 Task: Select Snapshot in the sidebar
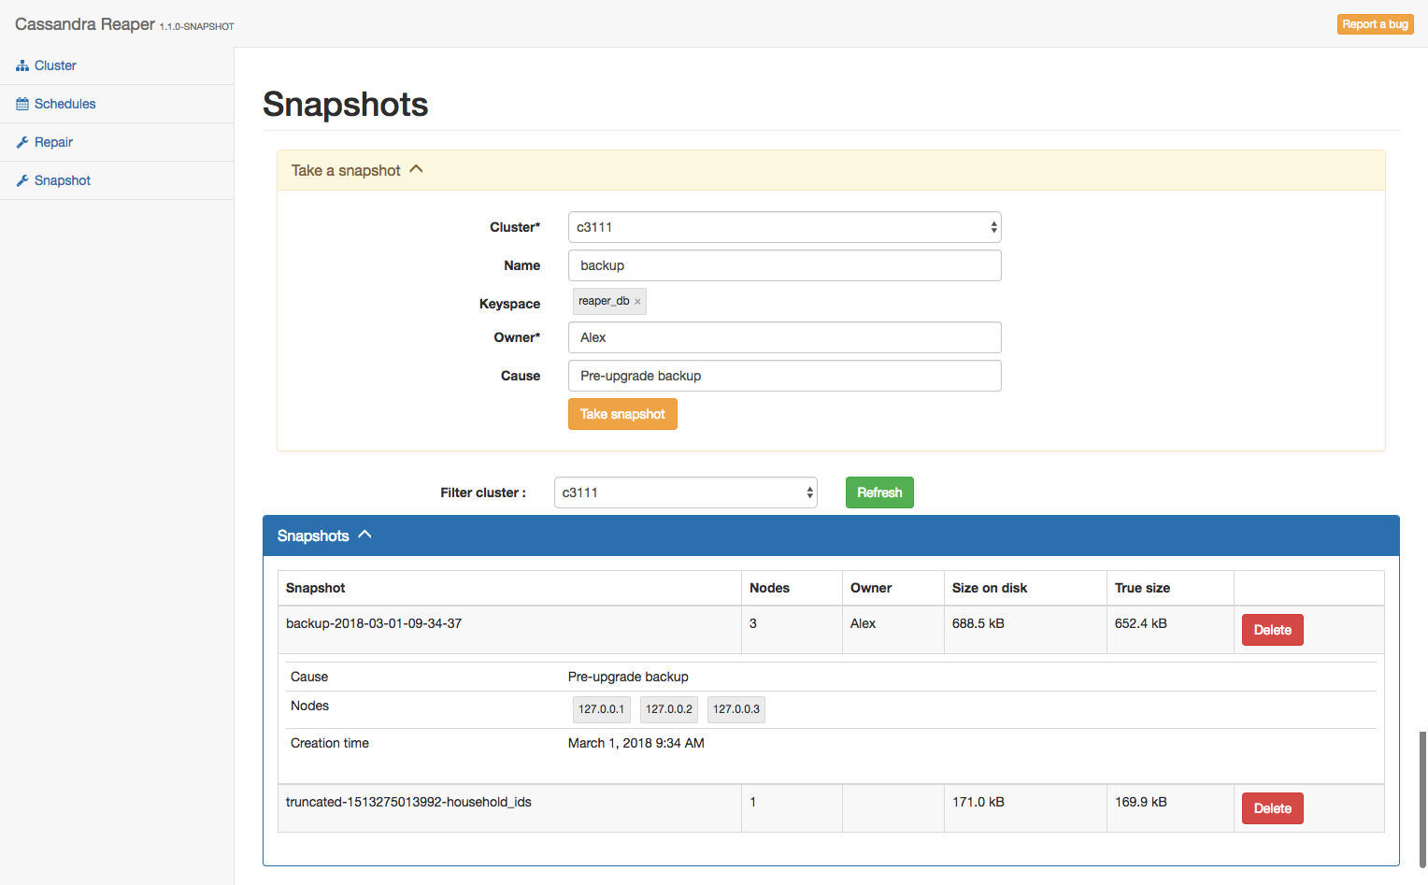tap(63, 180)
